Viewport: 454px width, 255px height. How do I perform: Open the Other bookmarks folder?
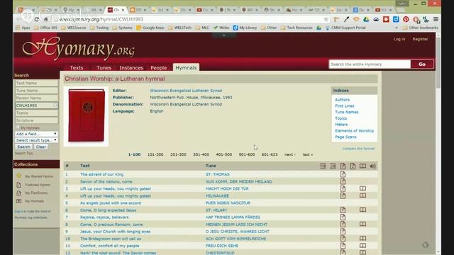point(421,28)
